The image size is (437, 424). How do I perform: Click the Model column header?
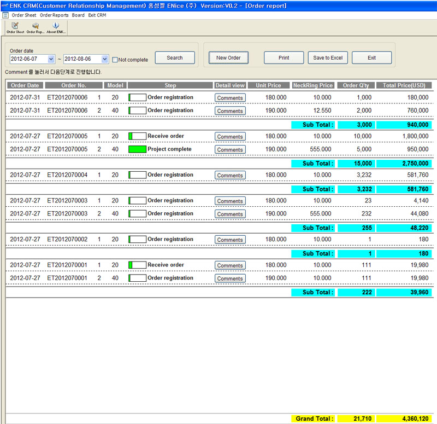pyautogui.click(x=115, y=85)
